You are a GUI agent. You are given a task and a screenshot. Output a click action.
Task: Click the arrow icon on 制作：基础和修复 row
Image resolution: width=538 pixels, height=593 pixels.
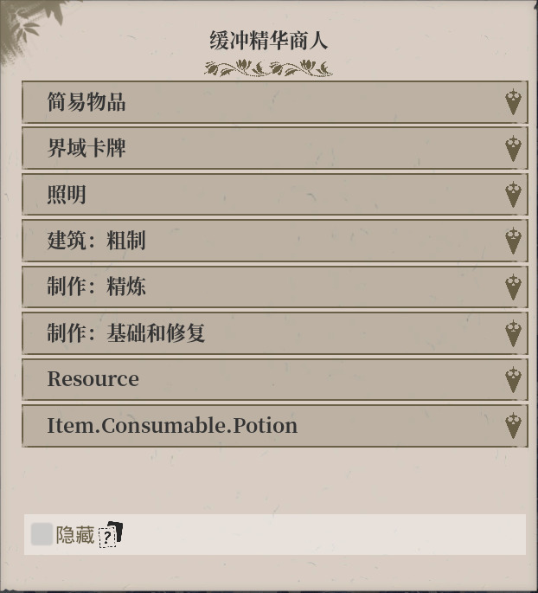click(x=513, y=333)
